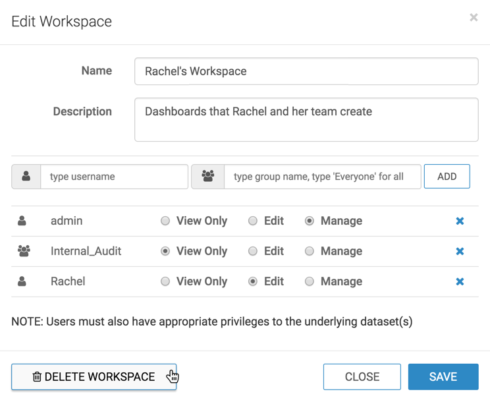Image resolution: width=490 pixels, height=402 pixels.
Task: Set Internal_Audit permission to Edit
Action: (253, 251)
